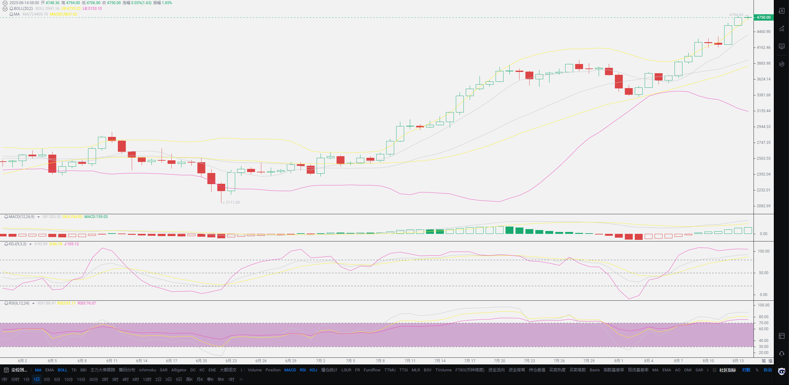Click the circular swap icon in right sidebar
Image resolution: width=789 pixels, height=385 pixels.
[x=782, y=64]
